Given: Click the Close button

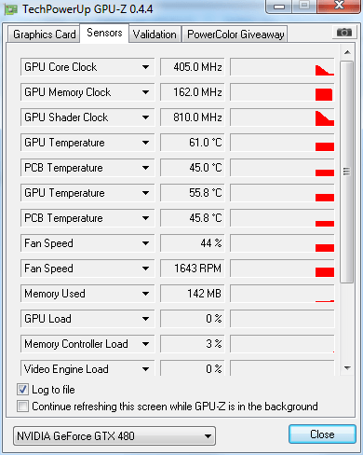Looking at the screenshot, I should [322, 434].
